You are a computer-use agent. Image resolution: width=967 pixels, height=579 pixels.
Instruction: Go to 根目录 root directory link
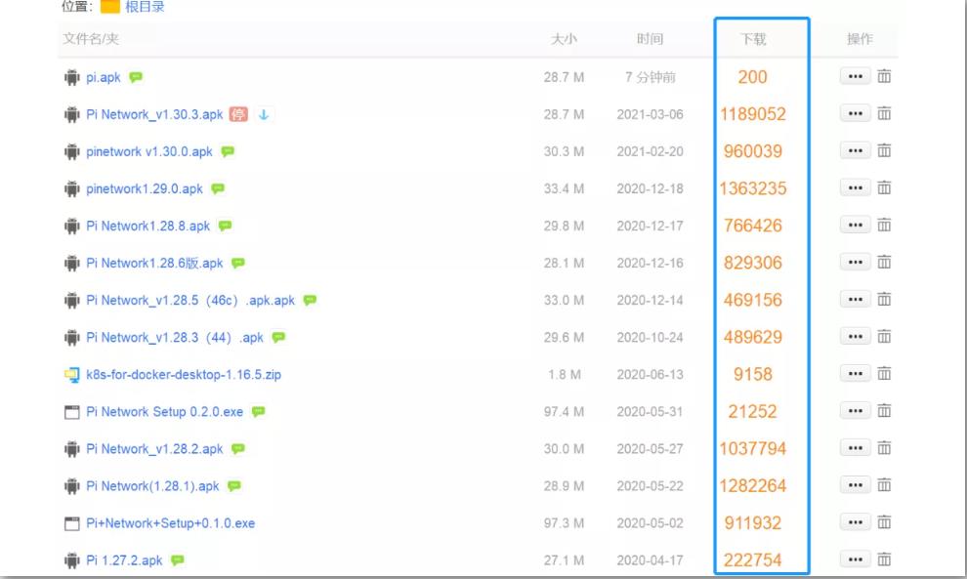pyautogui.click(x=145, y=7)
